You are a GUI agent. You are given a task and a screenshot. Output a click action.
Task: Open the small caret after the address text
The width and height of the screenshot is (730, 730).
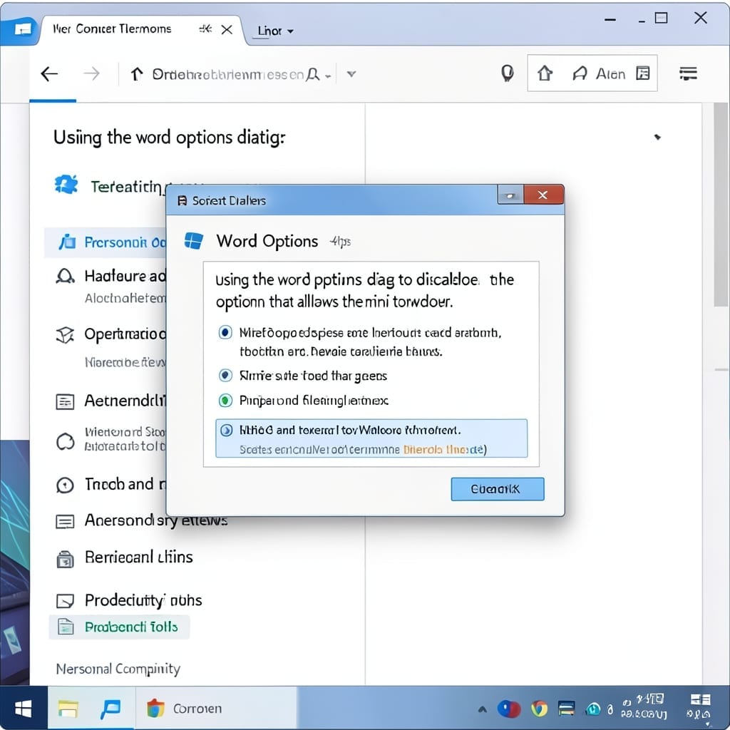(328, 76)
